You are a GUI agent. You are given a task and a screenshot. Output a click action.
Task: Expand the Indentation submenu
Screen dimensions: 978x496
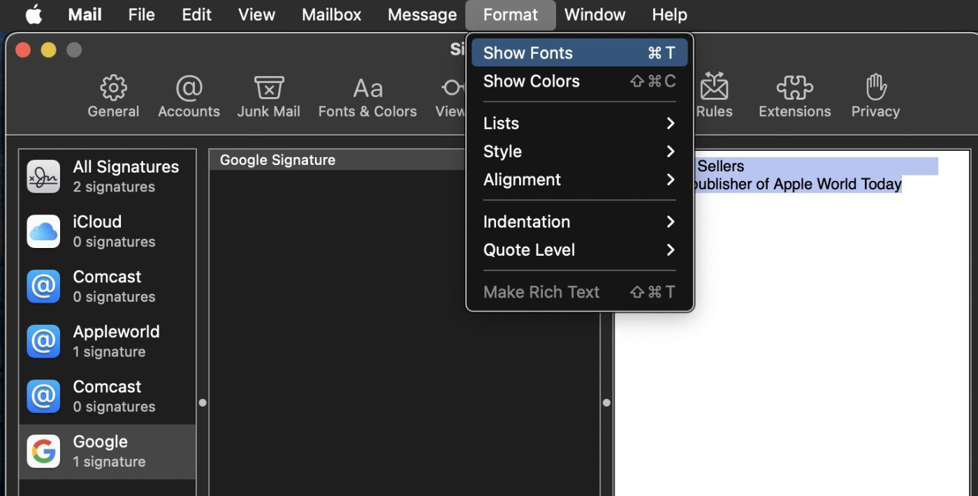579,221
